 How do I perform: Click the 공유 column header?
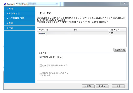[90, 30]
